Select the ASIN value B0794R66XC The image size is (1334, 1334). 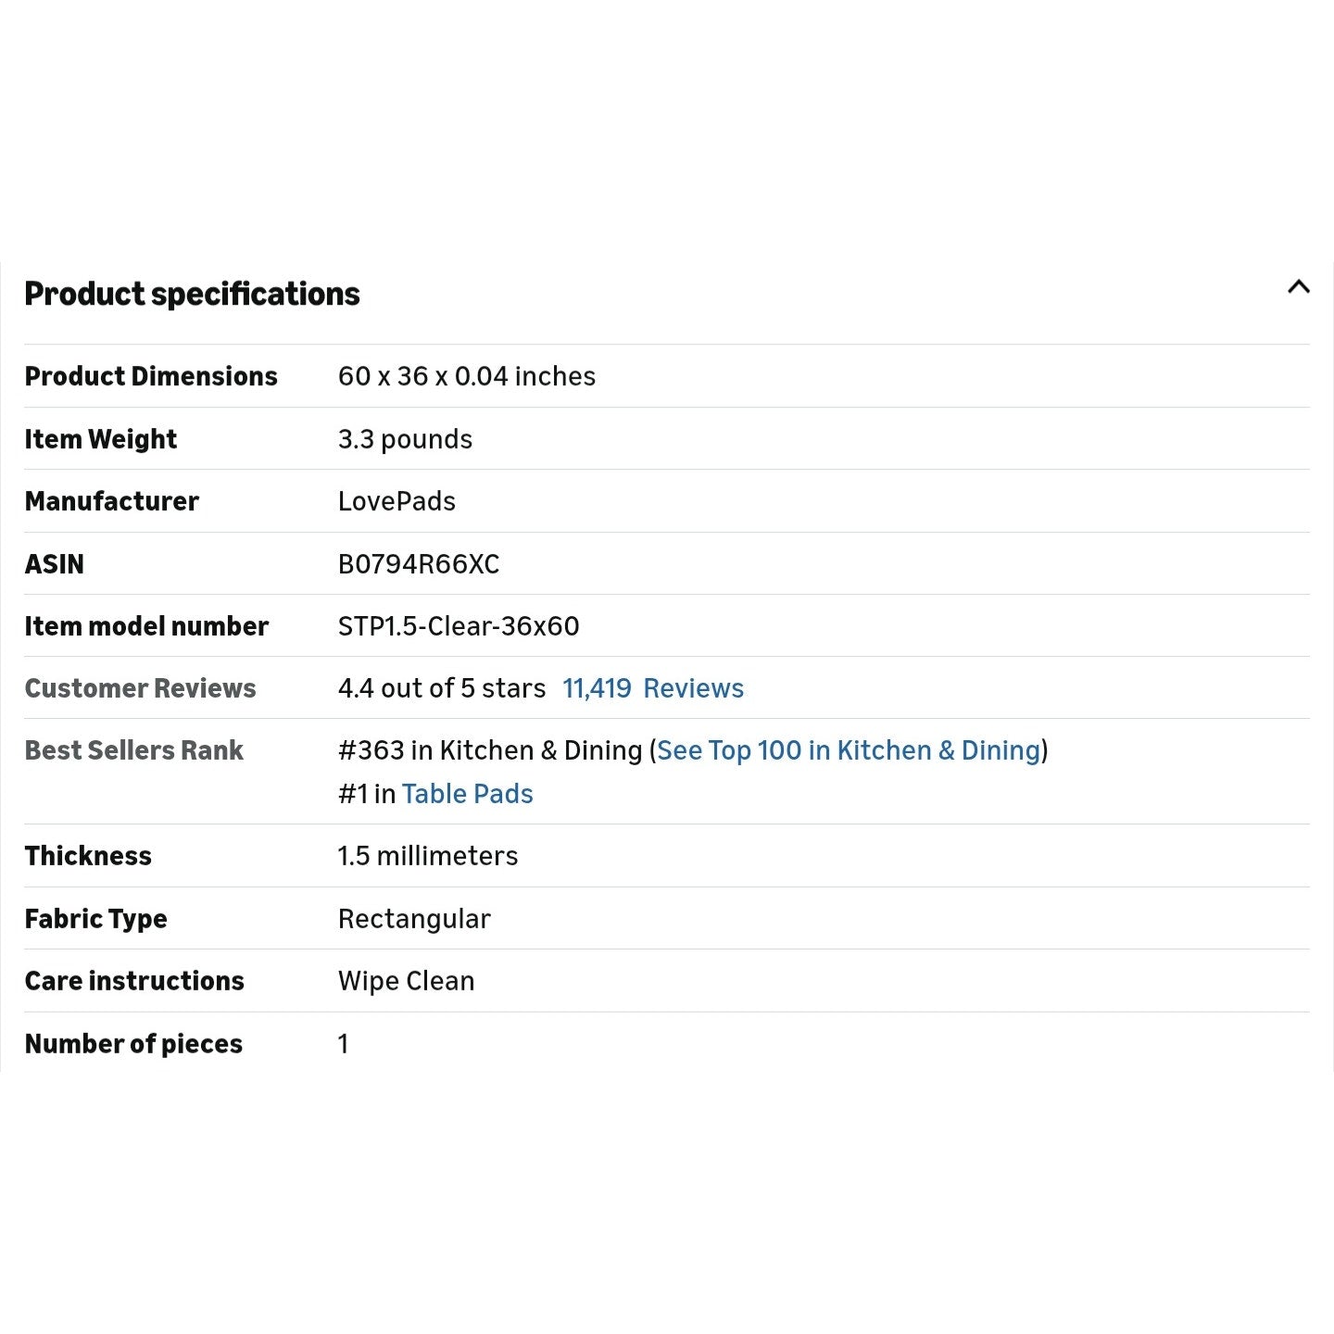point(419,564)
